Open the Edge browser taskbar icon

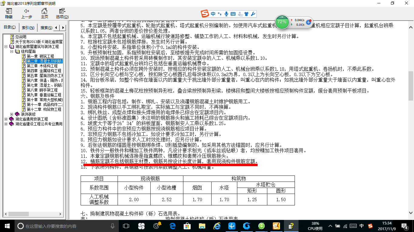[172, 226]
